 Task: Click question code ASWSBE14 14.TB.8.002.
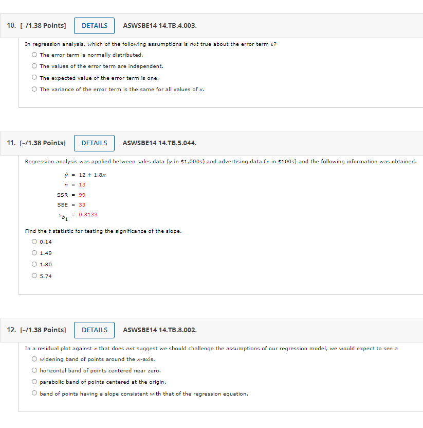160,330
